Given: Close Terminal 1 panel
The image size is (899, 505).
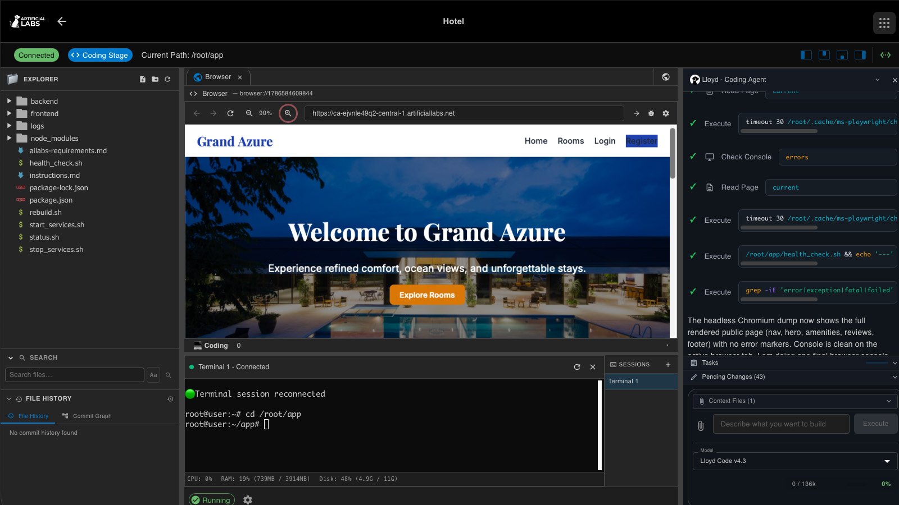Looking at the screenshot, I should (593, 367).
